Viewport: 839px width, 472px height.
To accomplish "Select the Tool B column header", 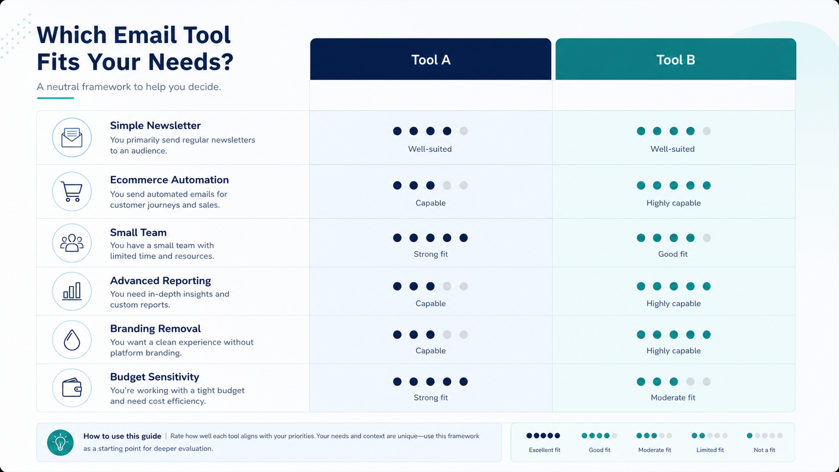I will [x=676, y=59].
